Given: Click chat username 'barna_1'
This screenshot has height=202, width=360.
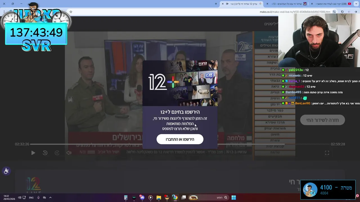Looking at the screenshot, I should coord(294,81).
